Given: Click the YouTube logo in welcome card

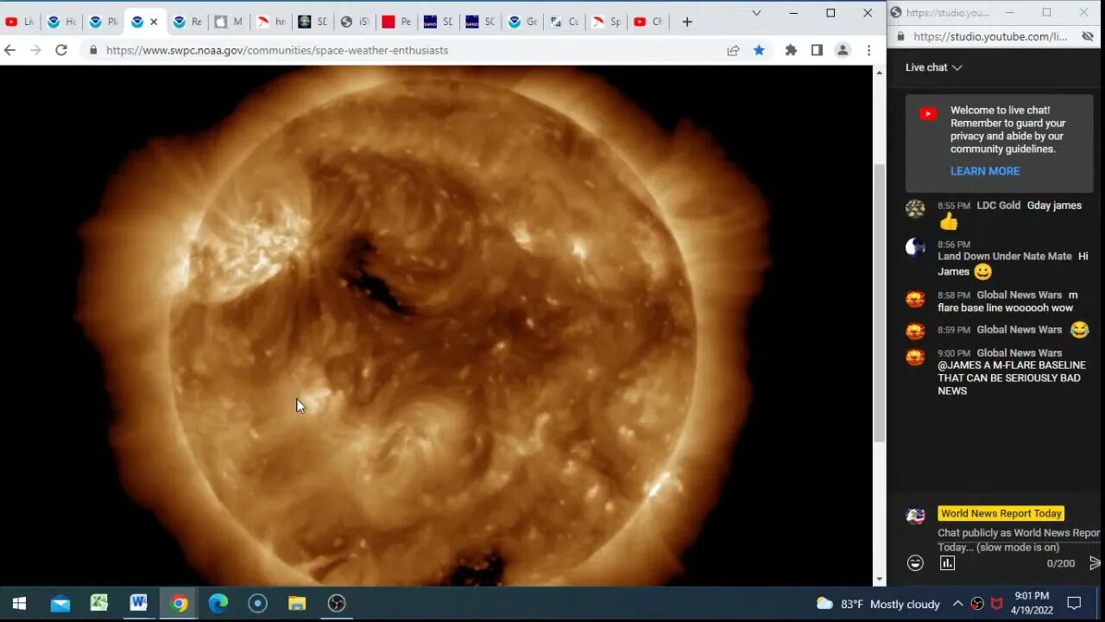Looking at the screenshot, I should click(x=928, y=113).
